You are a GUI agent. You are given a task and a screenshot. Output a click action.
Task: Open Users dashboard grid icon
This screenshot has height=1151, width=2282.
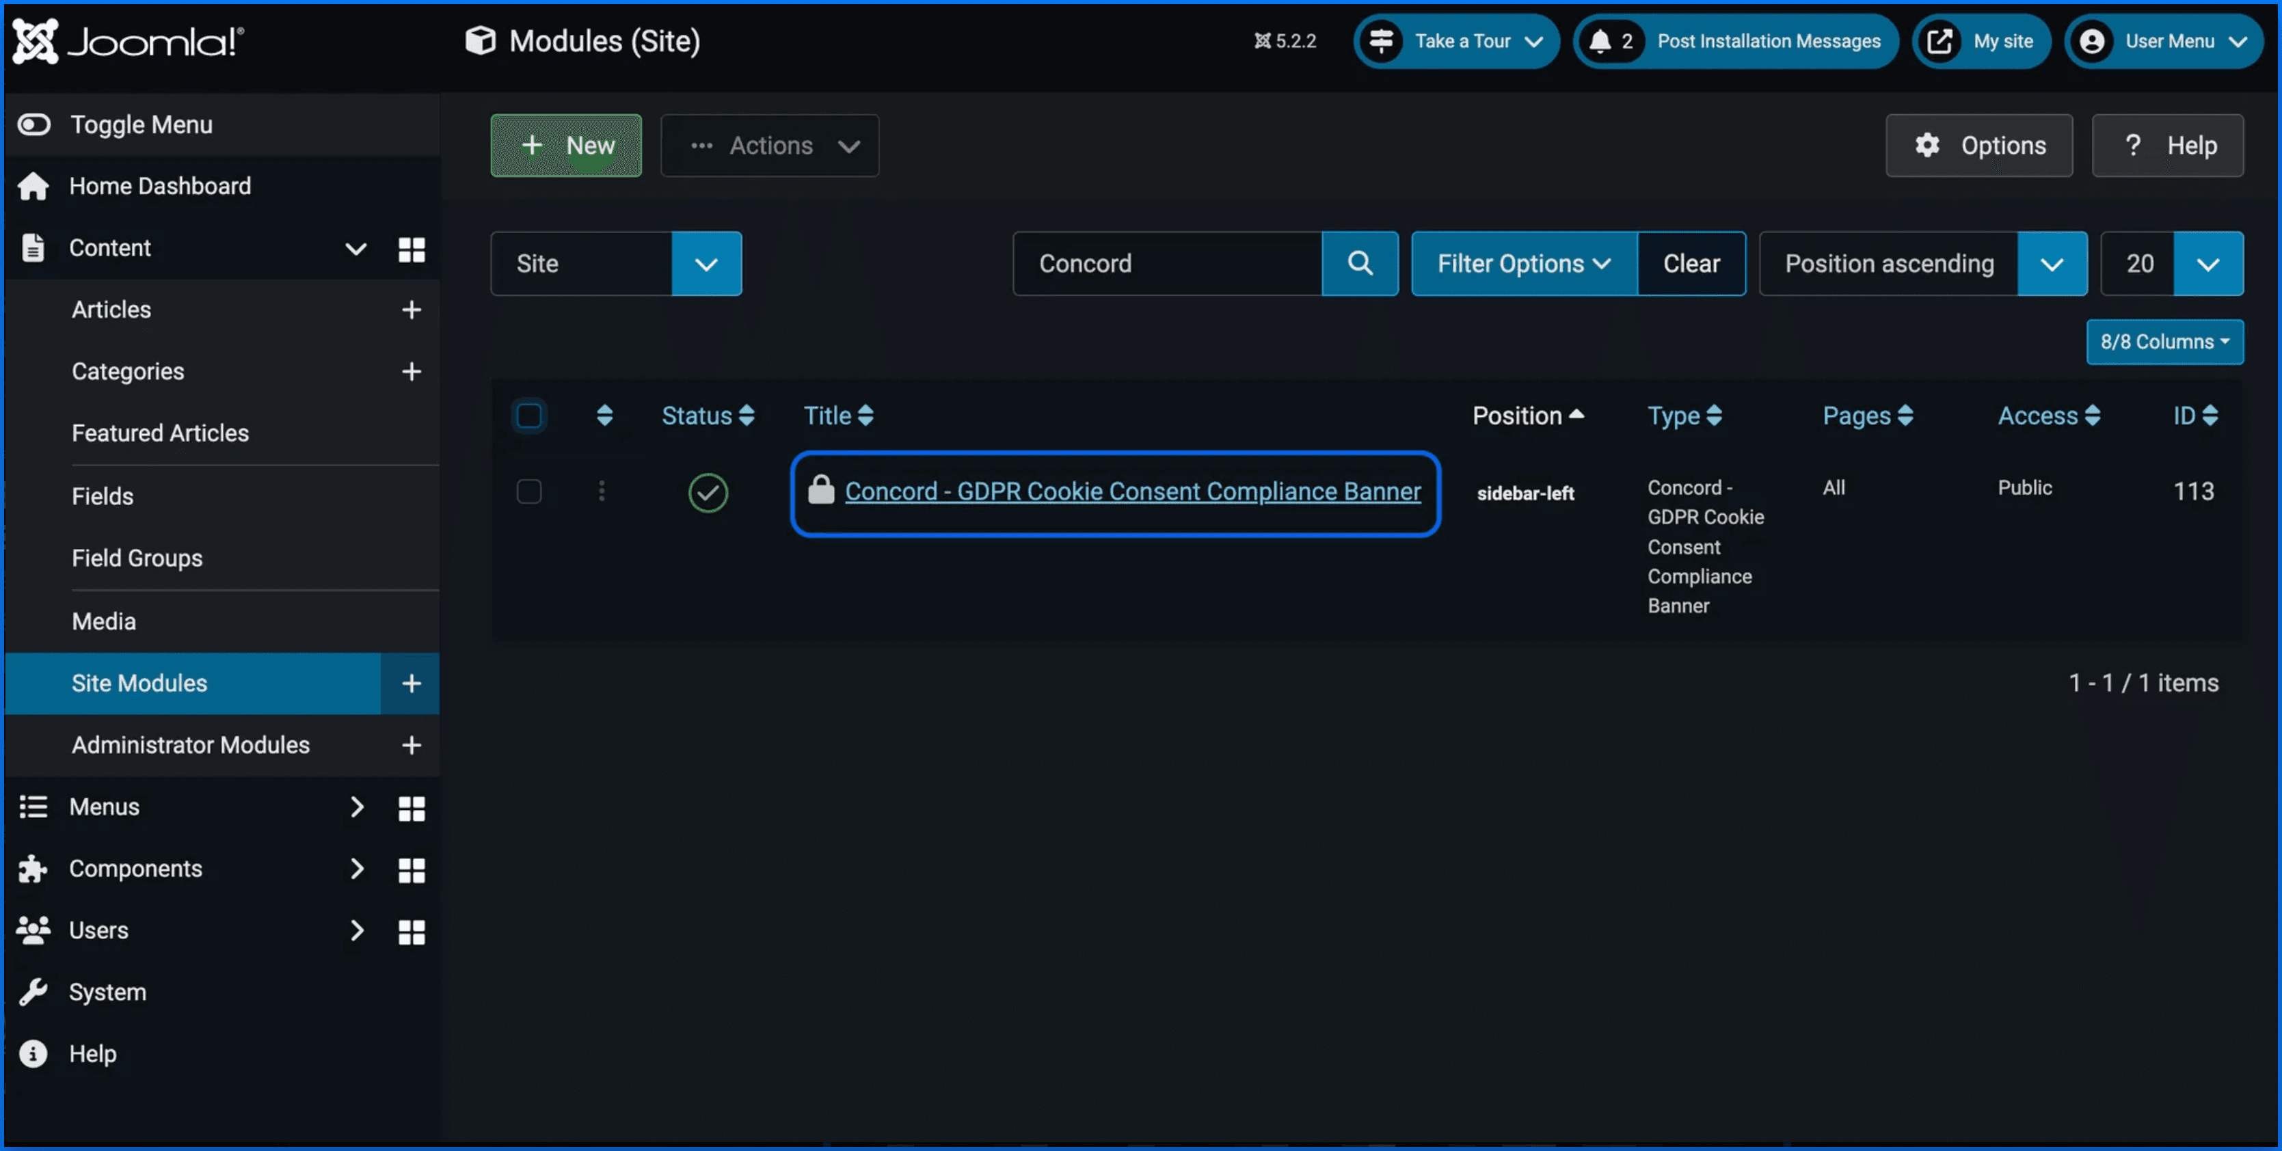pyautogui.click(x=411, y=932)
